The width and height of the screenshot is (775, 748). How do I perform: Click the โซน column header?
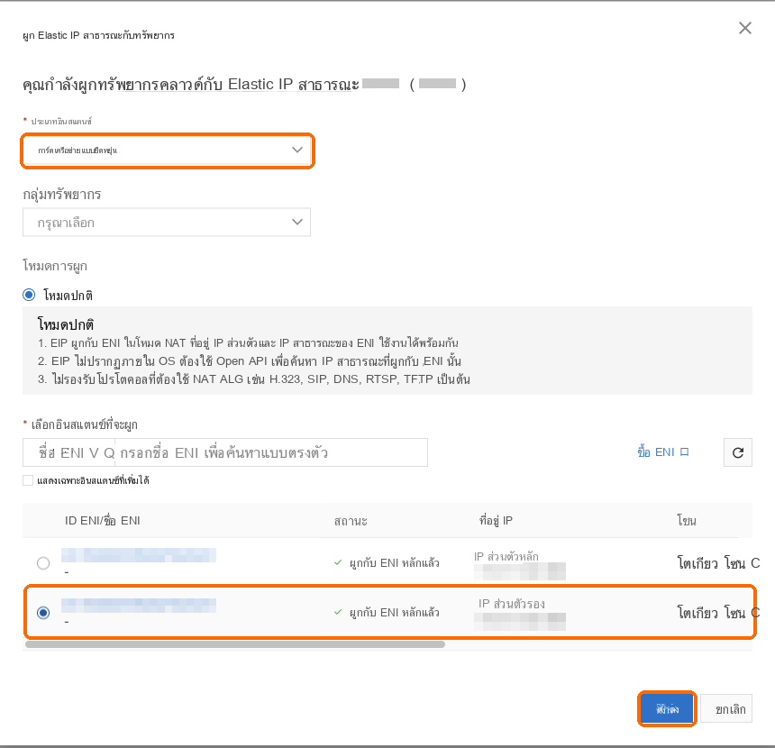pos(687,521)
